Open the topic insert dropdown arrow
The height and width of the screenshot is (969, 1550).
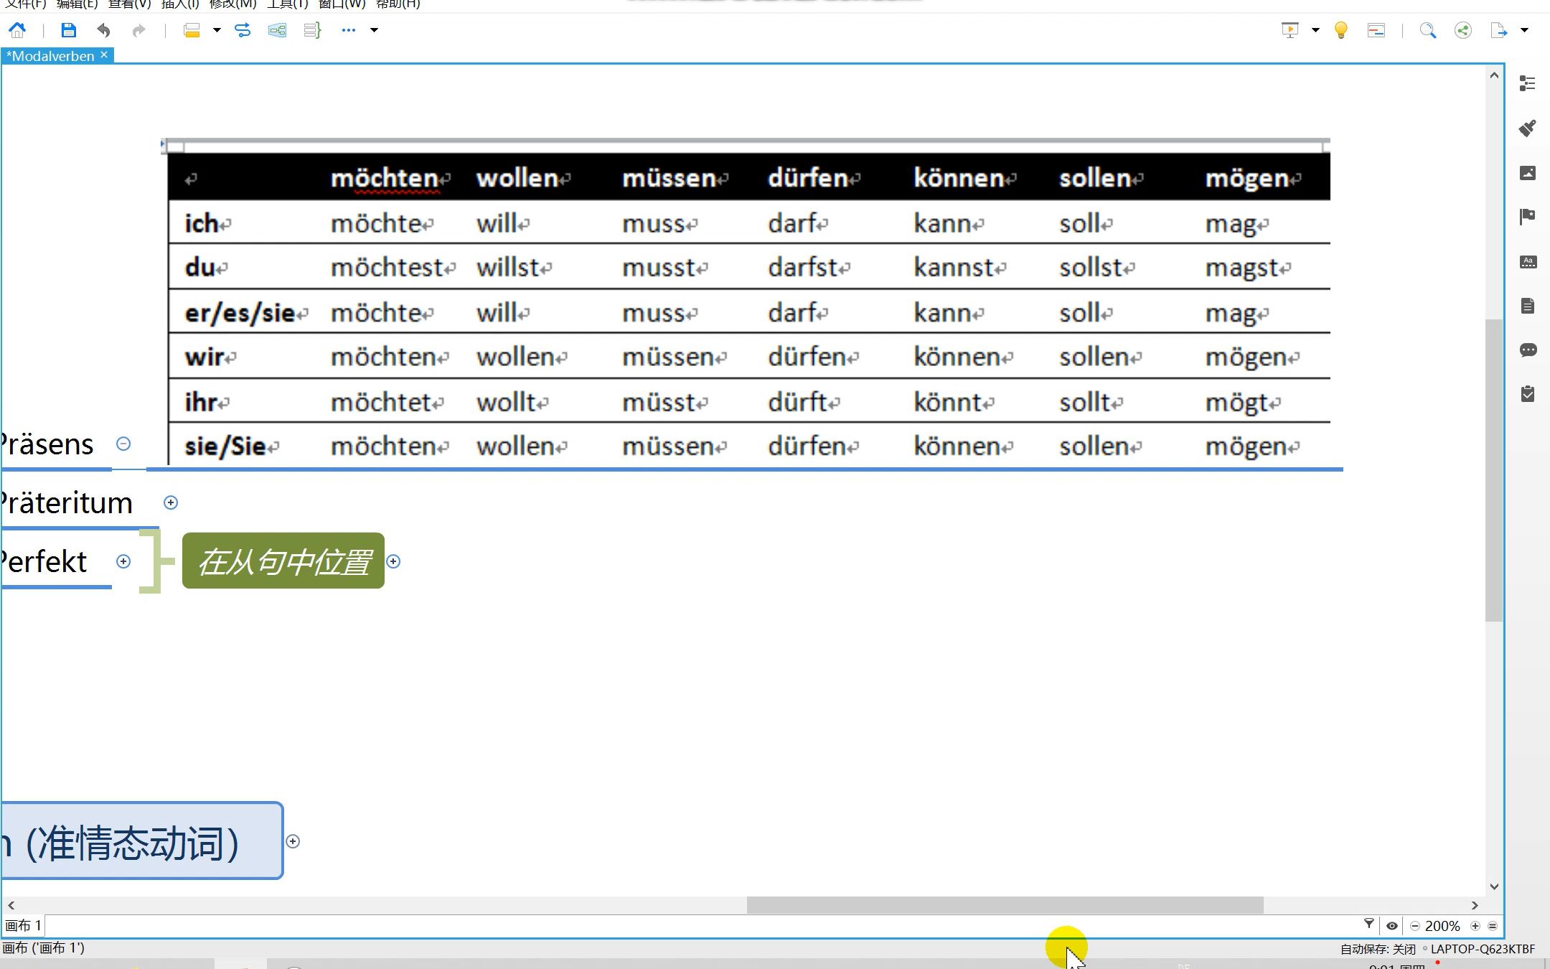tap(217, 30)
